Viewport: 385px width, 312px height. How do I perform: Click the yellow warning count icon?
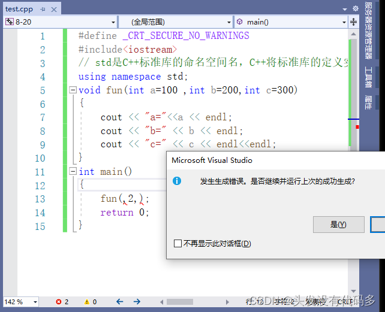87,302
